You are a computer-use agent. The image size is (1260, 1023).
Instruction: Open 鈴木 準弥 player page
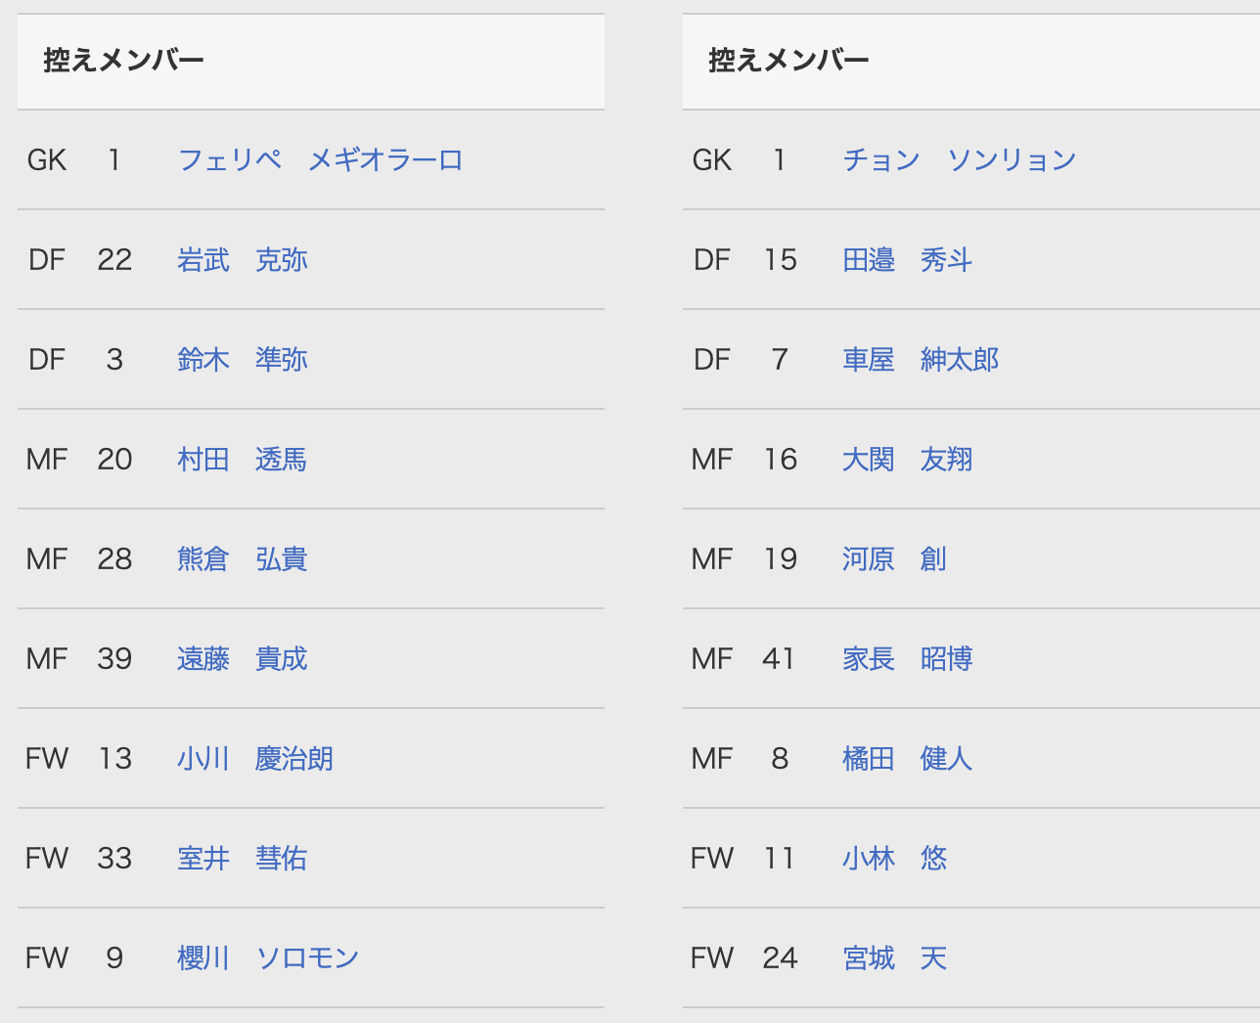point(242,359)
